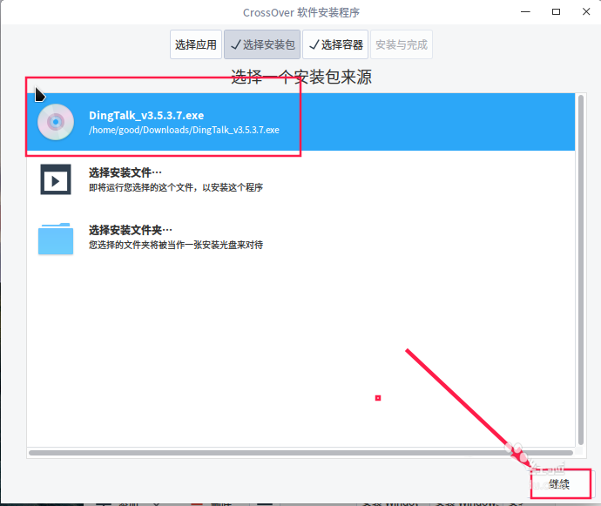Click the vertical scrollbar of the source list

(x=581, y=270)
